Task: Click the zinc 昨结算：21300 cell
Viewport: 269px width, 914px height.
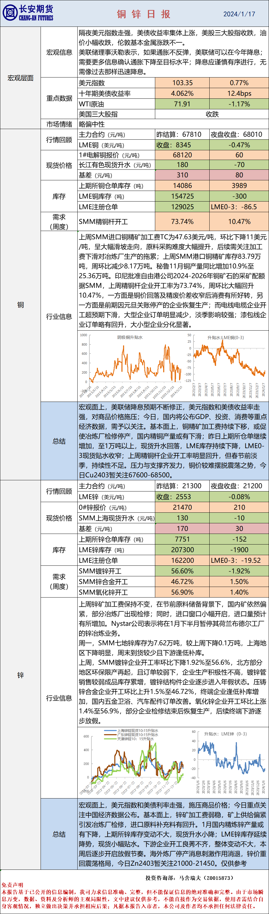Action: [182, 486]
